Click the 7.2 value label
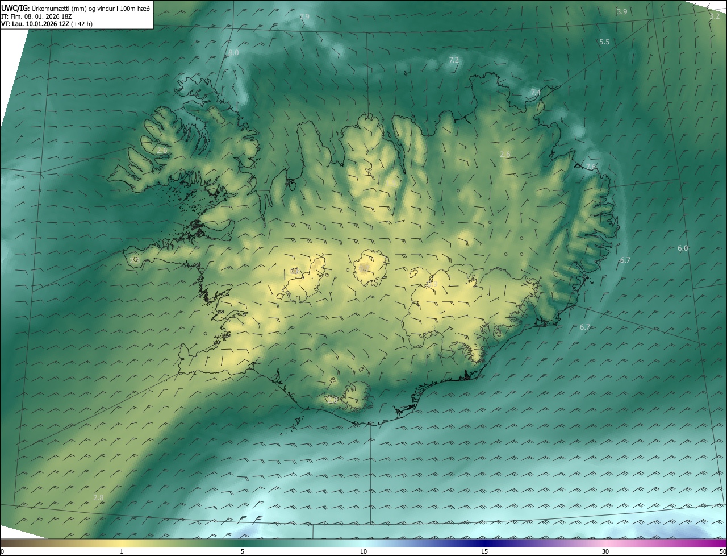Screen dimensions: 727x556 coord(454,60)
